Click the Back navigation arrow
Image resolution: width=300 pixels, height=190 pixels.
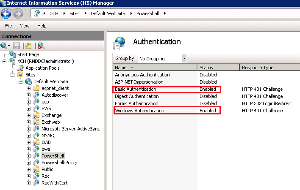point(6,14)
